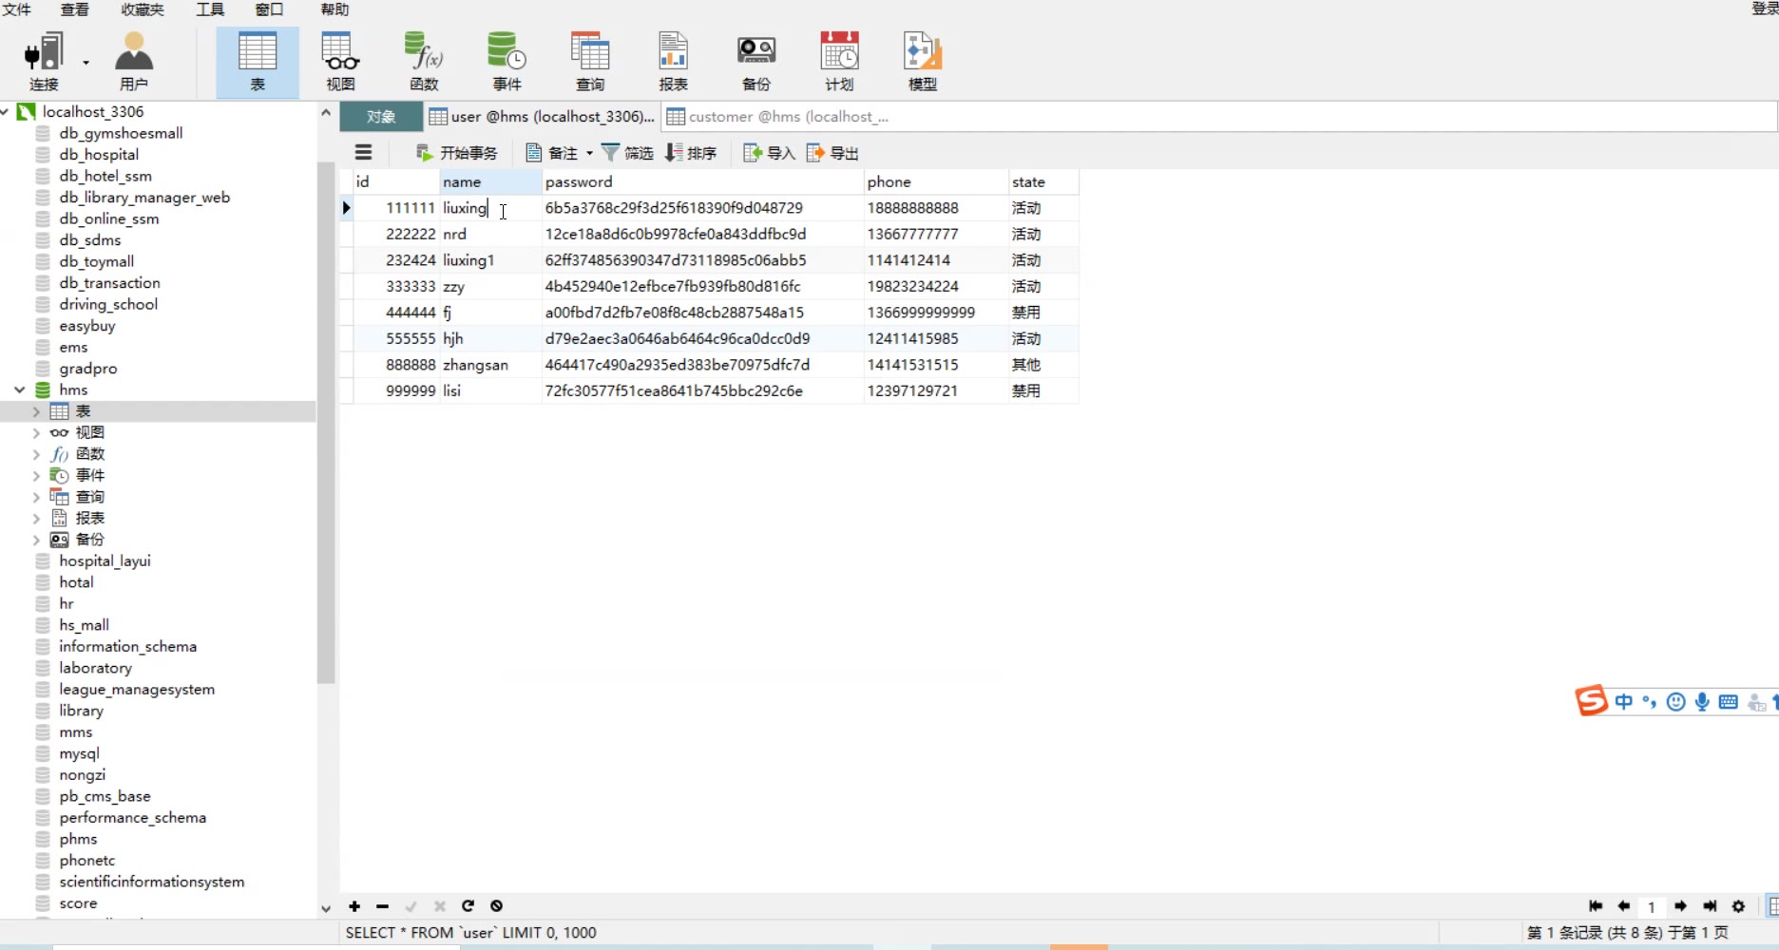This screenshot has width=1779, height=950.
Task: Open the Schedule (计划) tool
Action: [x=839, y=61]
